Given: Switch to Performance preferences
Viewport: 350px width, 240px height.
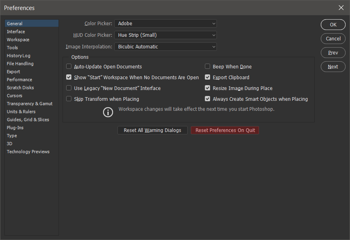Looking at the screenshot, I should (32, 80).
